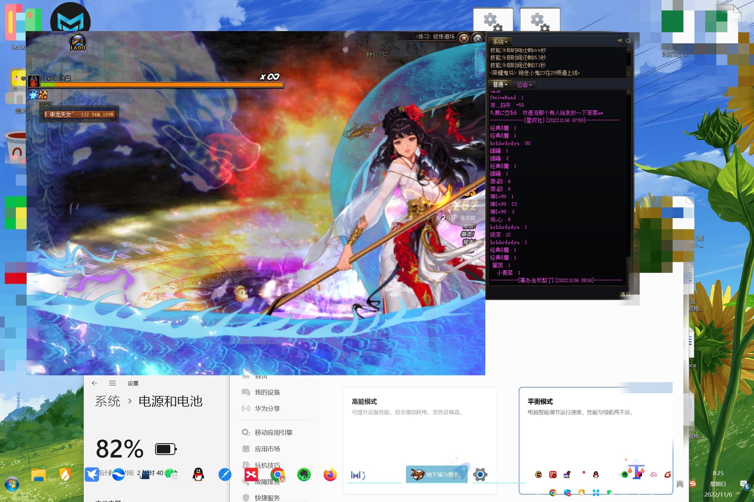Open Google Chrome from the taskbar
754x502 pixels.
278,475
